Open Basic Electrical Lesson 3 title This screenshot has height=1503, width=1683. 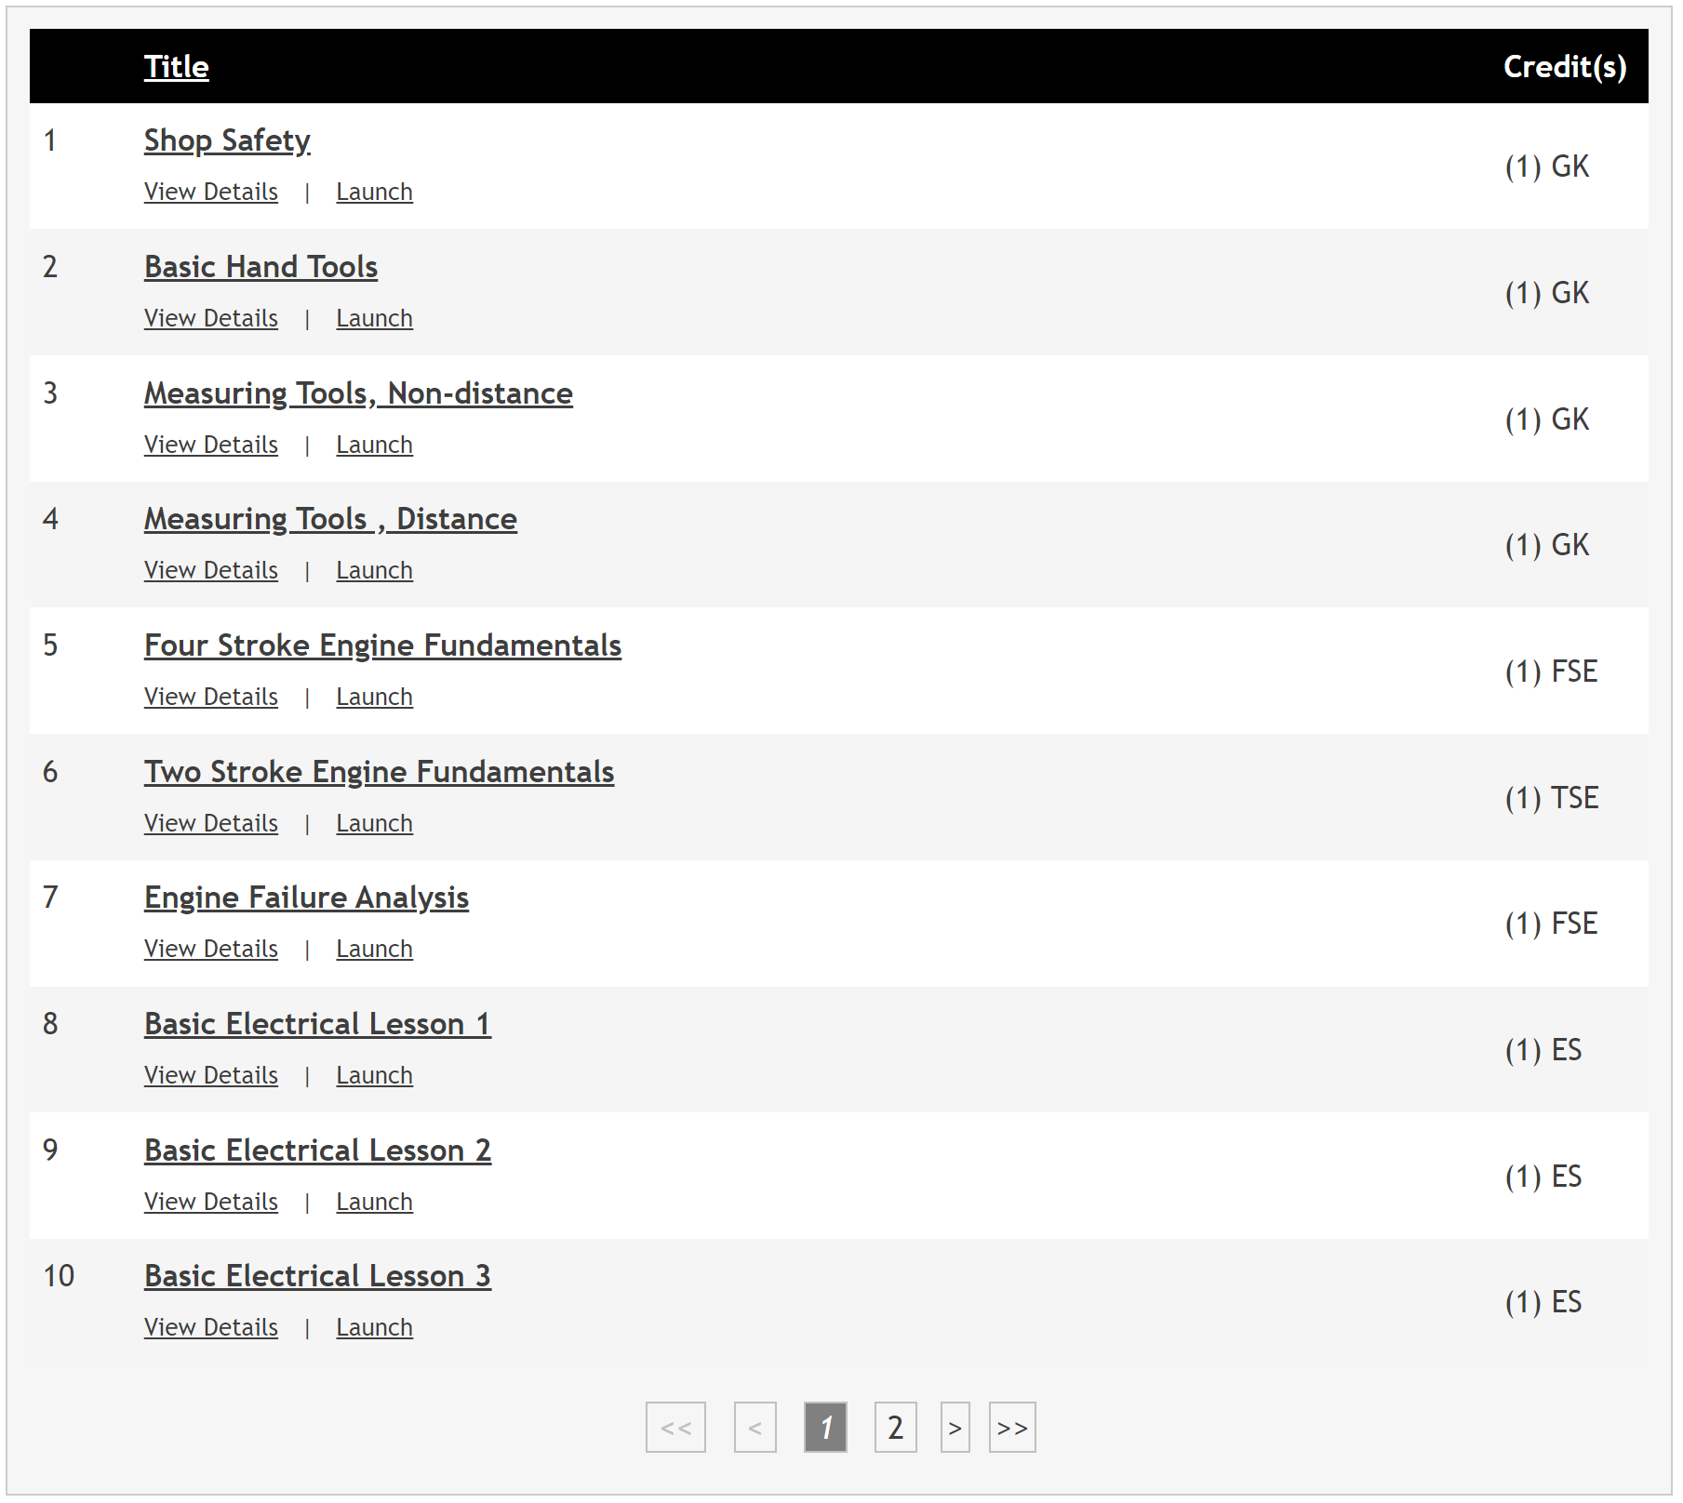pos(317,1276)
